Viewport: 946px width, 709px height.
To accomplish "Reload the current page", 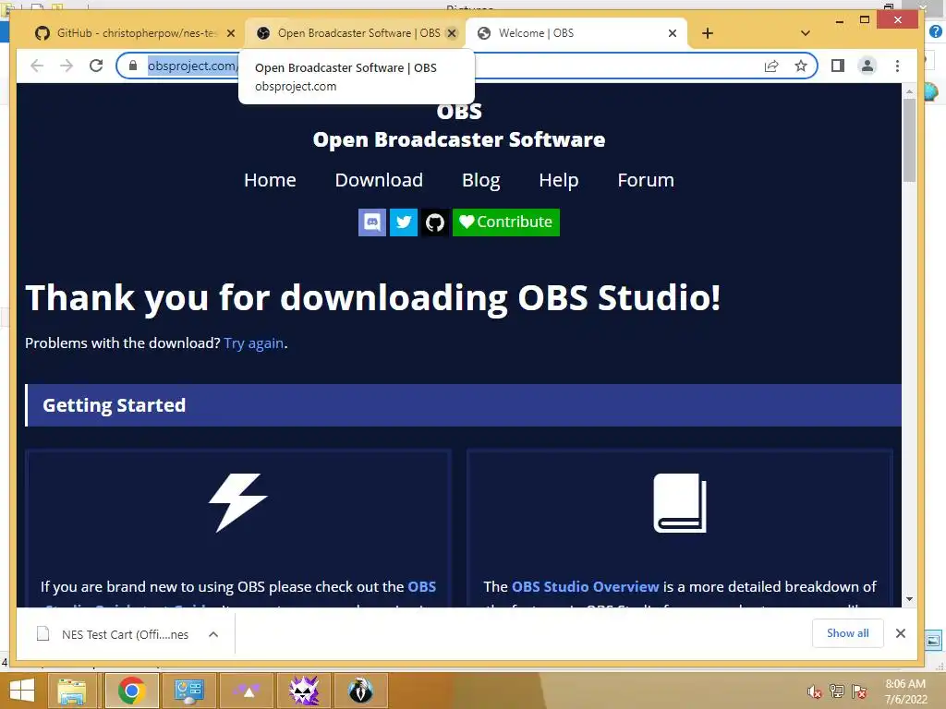I will (96, 66).
